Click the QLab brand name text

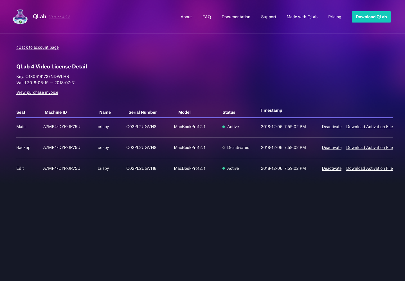point(39,17)
